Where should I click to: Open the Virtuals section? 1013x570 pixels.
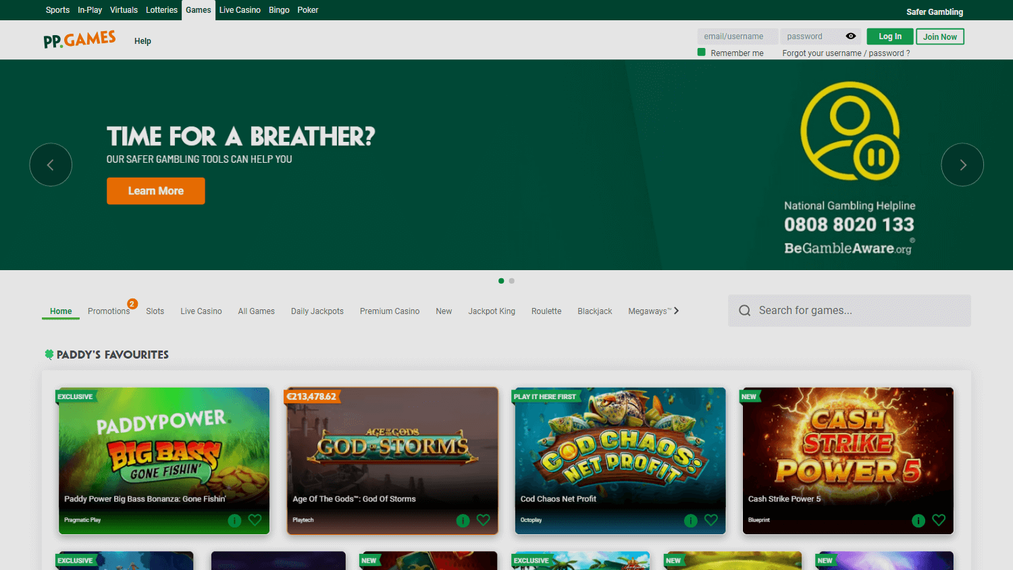(124, 10)
